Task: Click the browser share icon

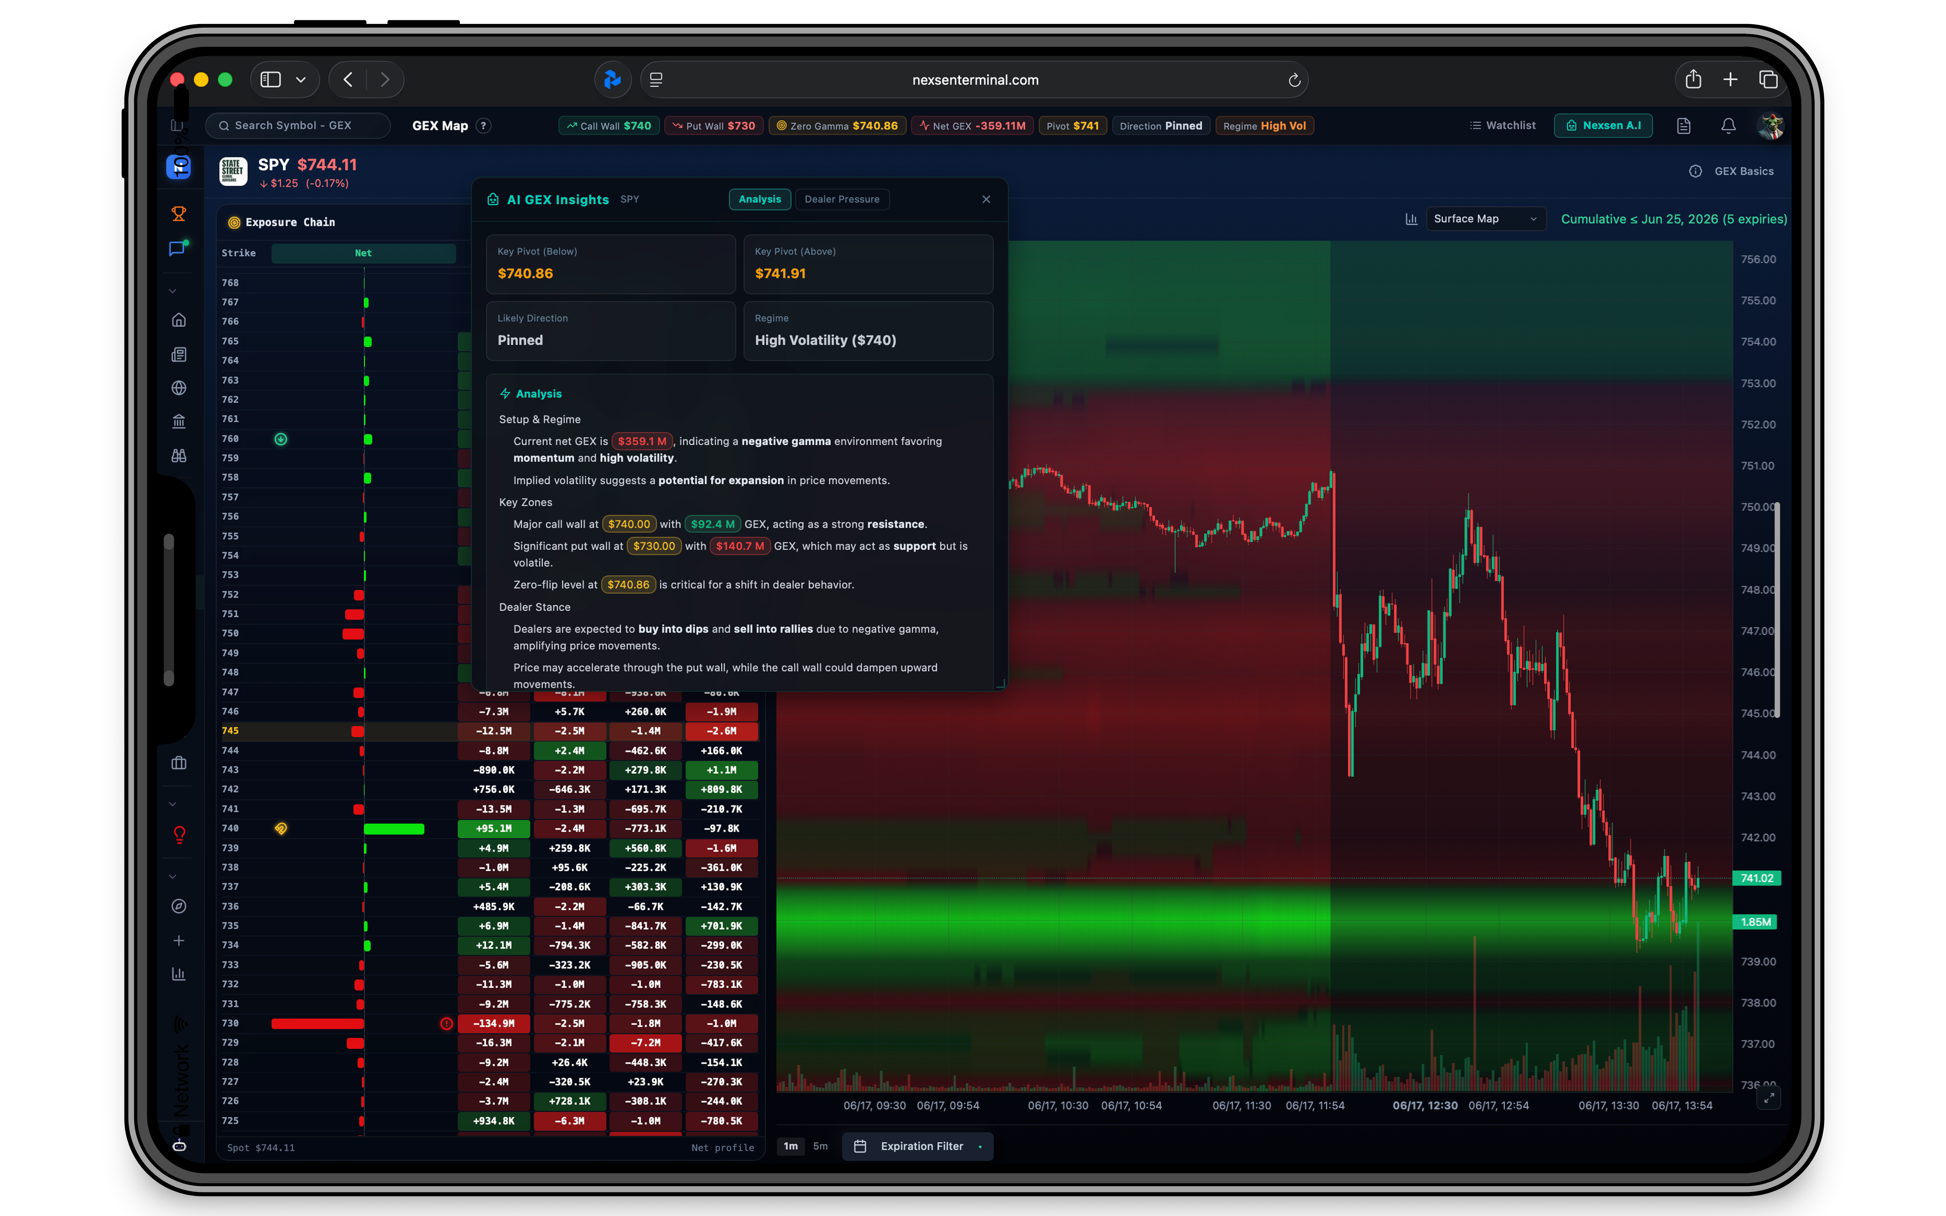Action: 1694,79
